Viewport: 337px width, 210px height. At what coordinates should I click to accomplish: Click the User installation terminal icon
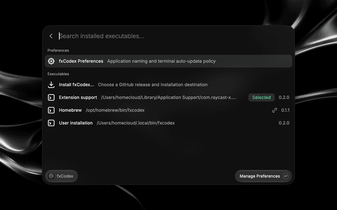pyautogui.click(x=51, y=123)
